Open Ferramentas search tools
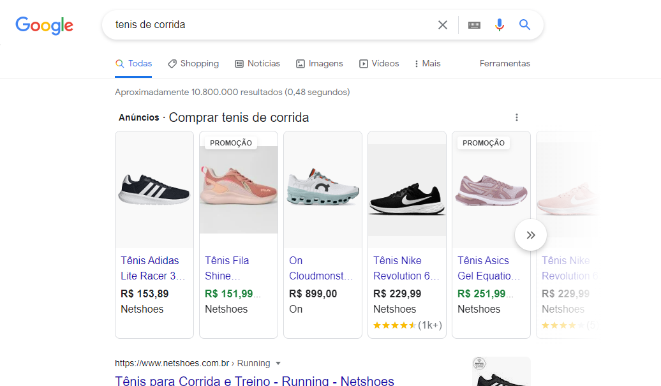661x386 pixels. pos(505,64)
